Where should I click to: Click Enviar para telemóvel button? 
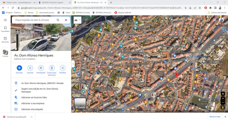(52, 71)
